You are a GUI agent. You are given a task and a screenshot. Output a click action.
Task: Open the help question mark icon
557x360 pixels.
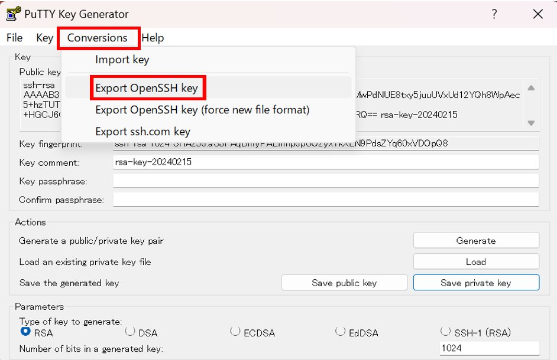(x=494, y=14)
